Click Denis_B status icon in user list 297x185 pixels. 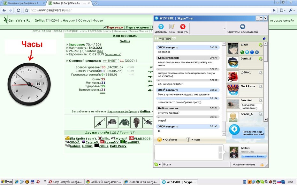click(x=261, y=59)
